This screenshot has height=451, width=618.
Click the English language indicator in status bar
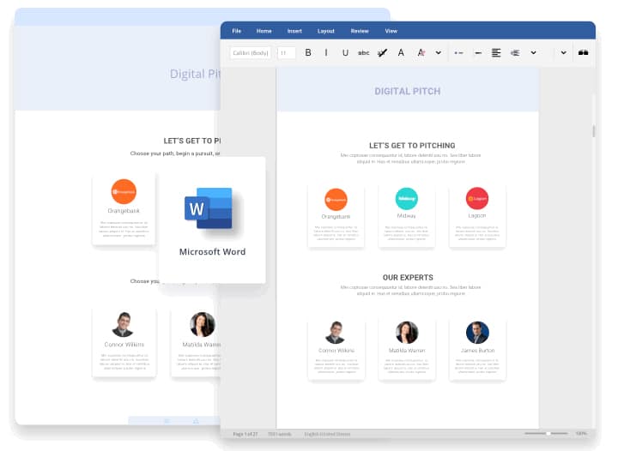tap(327, 434)
